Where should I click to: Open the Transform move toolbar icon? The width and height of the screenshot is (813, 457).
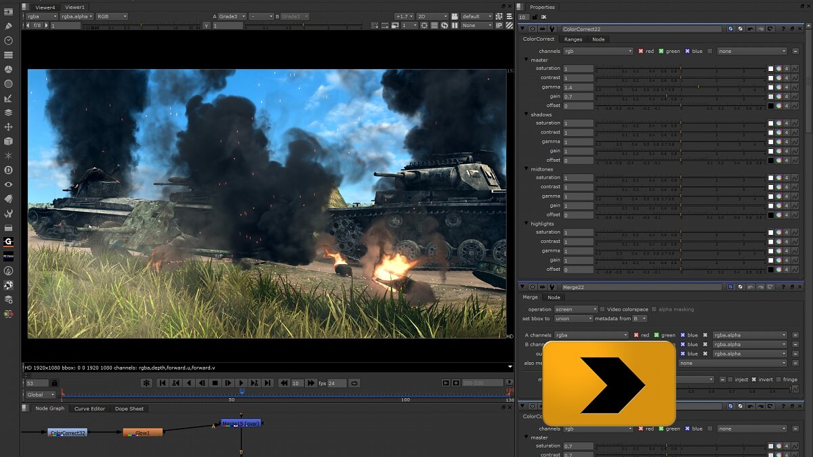(x=9, y=127)
